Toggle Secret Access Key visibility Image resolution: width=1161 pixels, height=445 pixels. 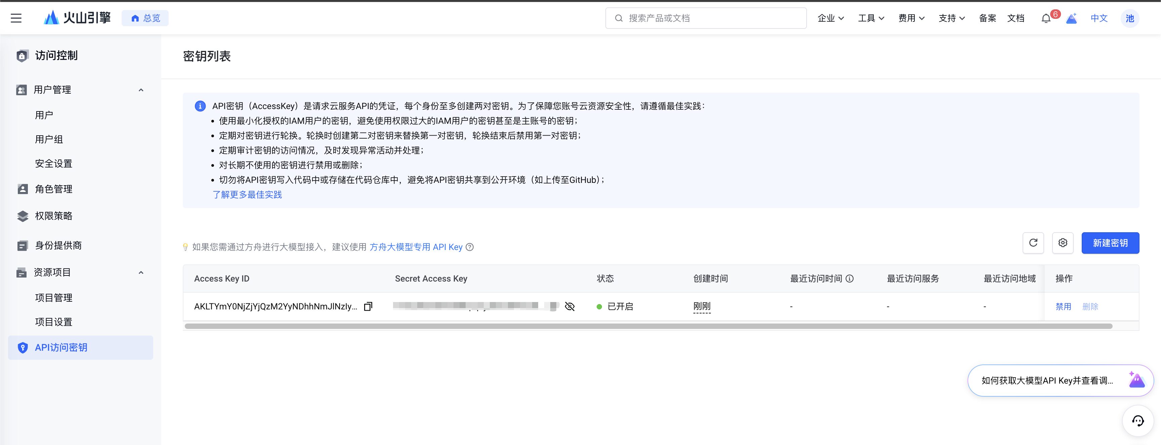pos(570,306)
